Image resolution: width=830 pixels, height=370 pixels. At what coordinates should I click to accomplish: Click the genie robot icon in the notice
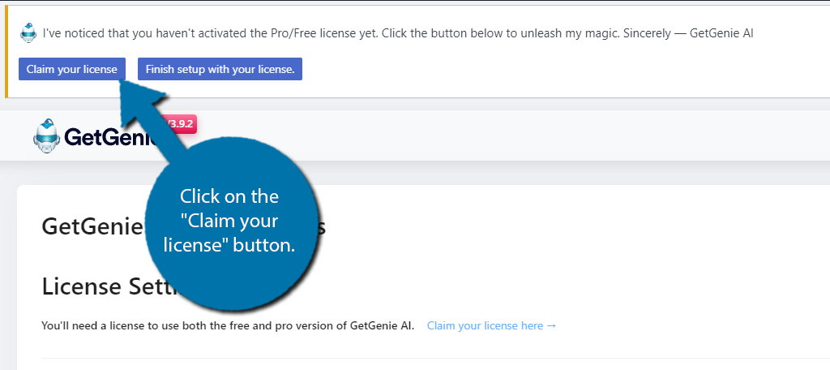pos(28,33)
